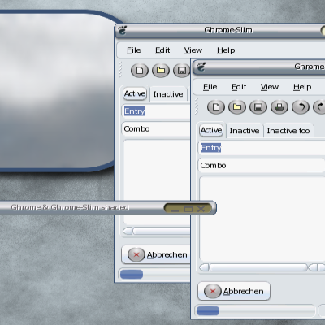325x325 pixels.
Task: Click Entry field in front window
Action: click(x=262, y=148)
